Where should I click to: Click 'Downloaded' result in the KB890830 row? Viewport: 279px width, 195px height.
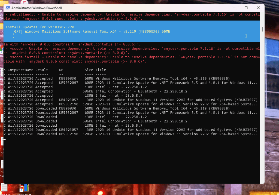46,108
